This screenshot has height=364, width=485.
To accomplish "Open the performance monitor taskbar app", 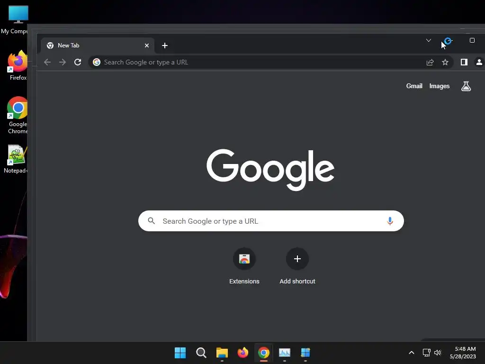I will [x=285, y=353].
